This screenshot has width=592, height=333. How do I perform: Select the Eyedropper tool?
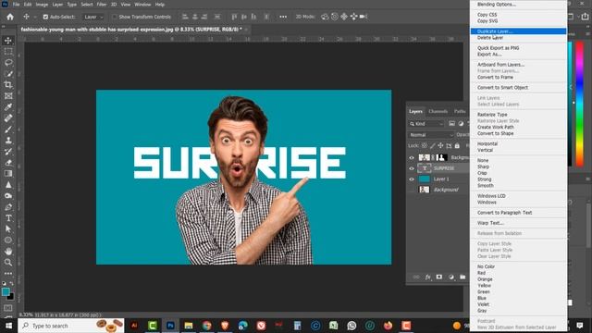point(8,107)
